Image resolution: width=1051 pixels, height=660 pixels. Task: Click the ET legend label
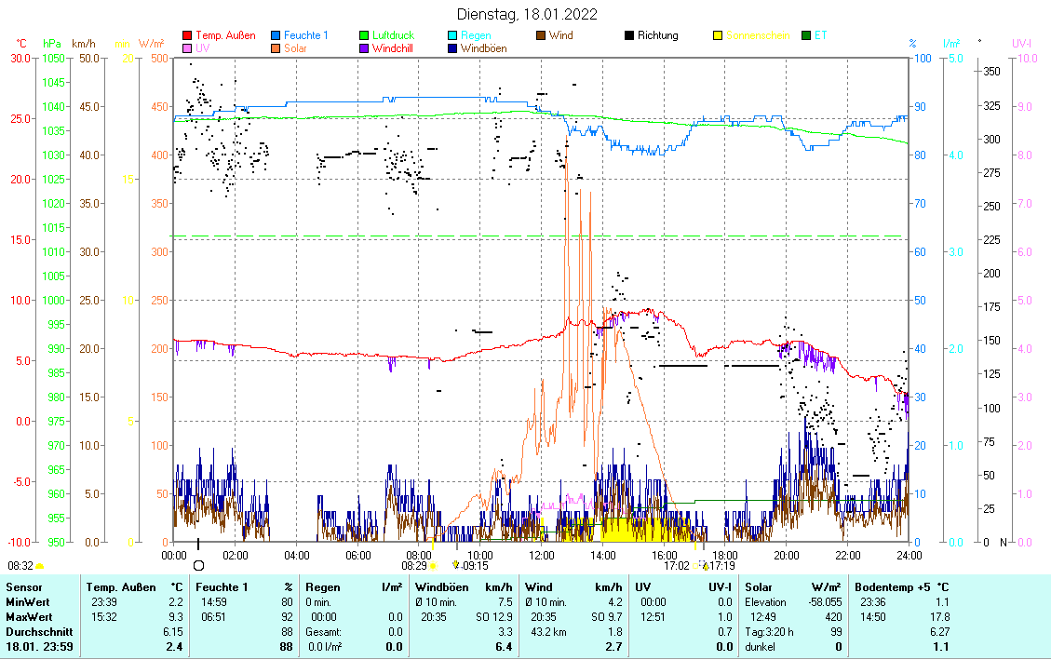coord(820,36)
